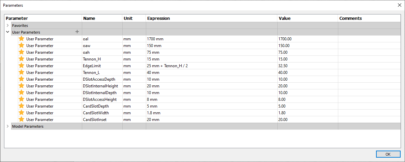
Task: Select the EdgeLimit expression cell
Action: pyautogui.click(x=212, y=66)
